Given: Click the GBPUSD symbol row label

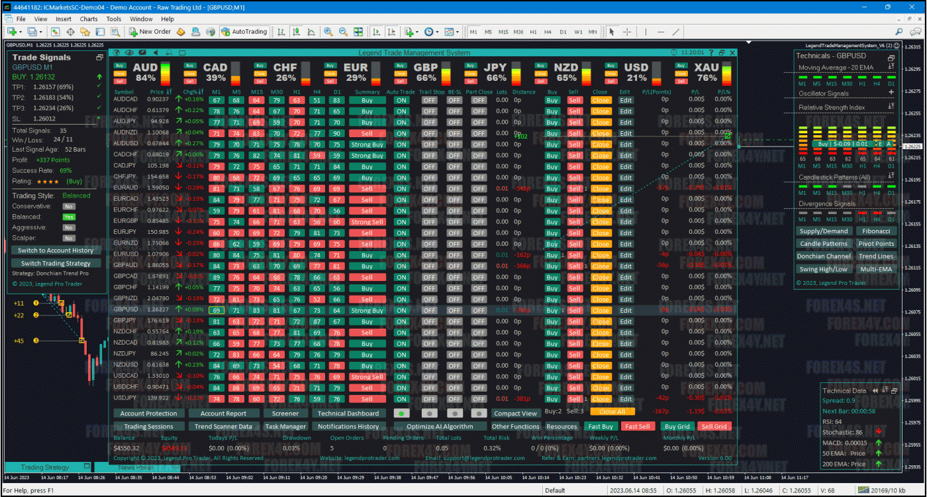Looking at the screenshot, I should coord(126,310).
